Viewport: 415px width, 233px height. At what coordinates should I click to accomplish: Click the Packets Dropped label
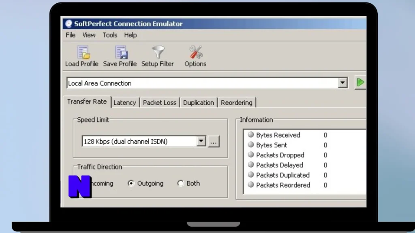pyautogui.click(x=280, y=155)
